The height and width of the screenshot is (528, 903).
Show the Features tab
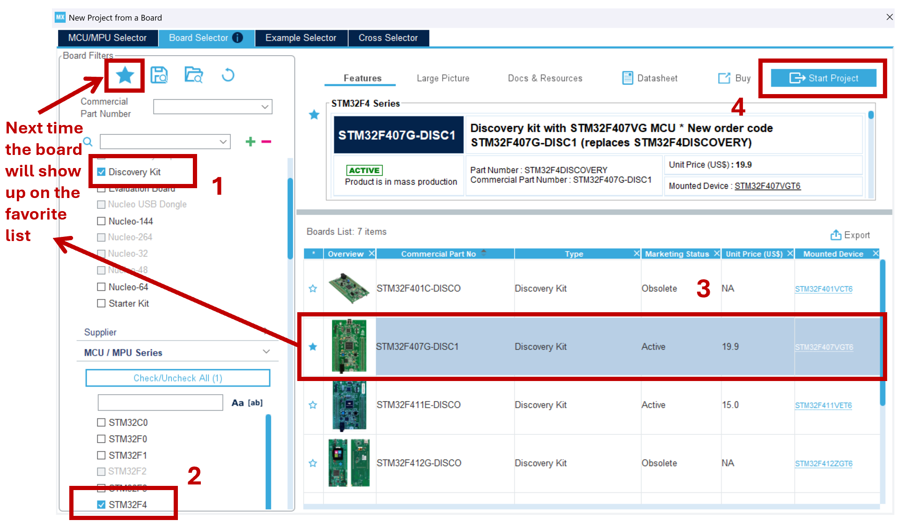362,78
